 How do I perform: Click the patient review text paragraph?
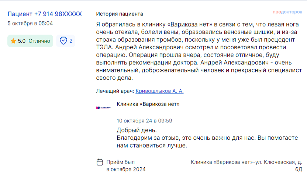coord(199,51)
